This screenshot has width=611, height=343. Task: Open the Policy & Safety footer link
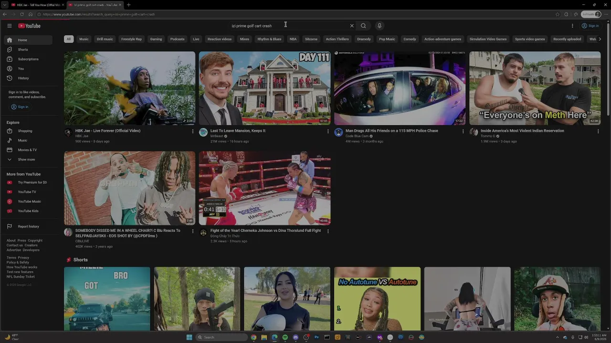pos(18,262)
